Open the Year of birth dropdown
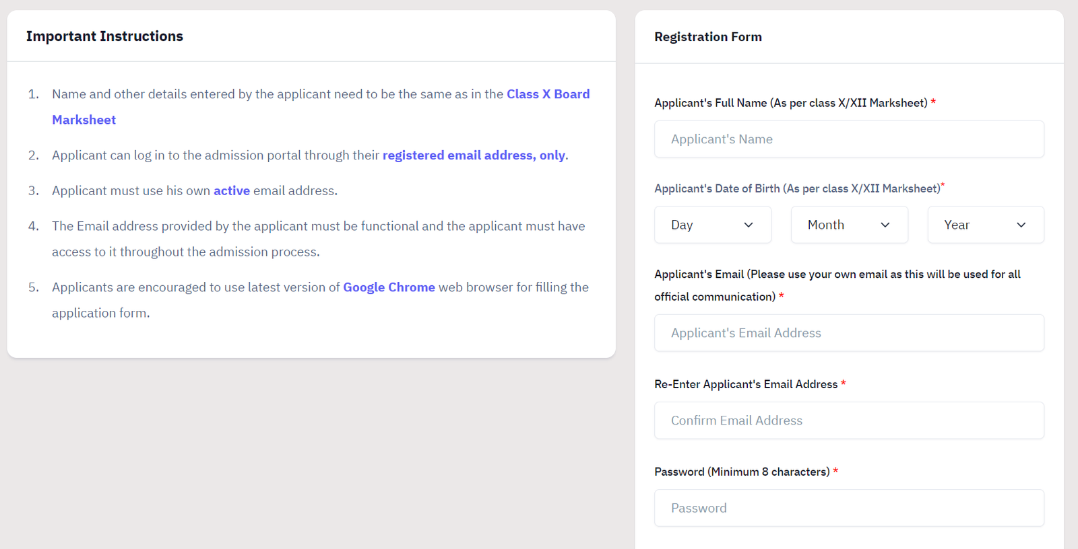 (986, 225)
